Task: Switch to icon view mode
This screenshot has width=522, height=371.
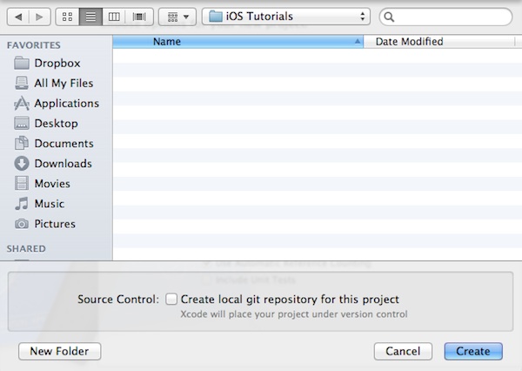Action: 69,17
